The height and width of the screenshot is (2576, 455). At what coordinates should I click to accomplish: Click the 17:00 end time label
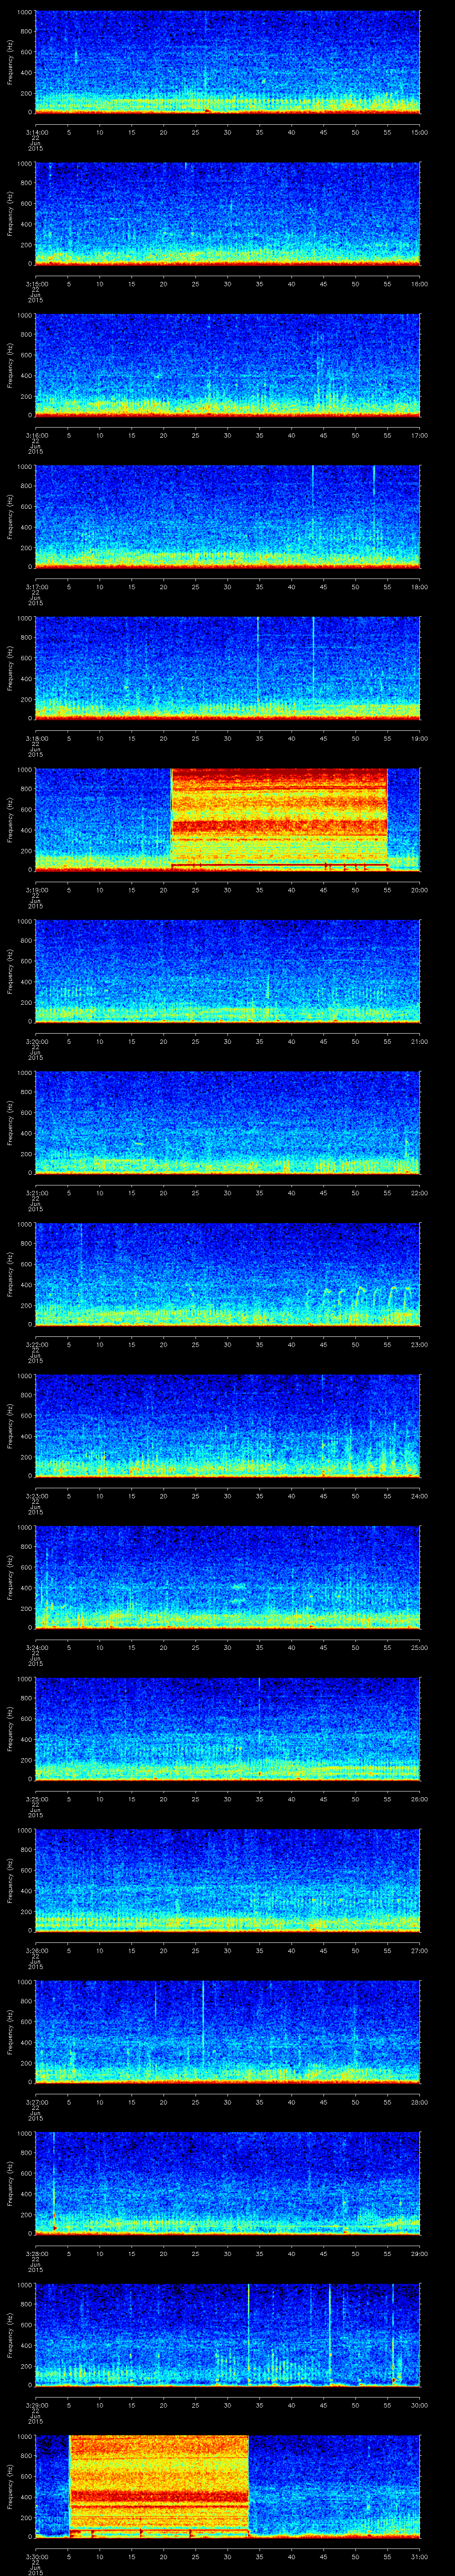(420, 435)
